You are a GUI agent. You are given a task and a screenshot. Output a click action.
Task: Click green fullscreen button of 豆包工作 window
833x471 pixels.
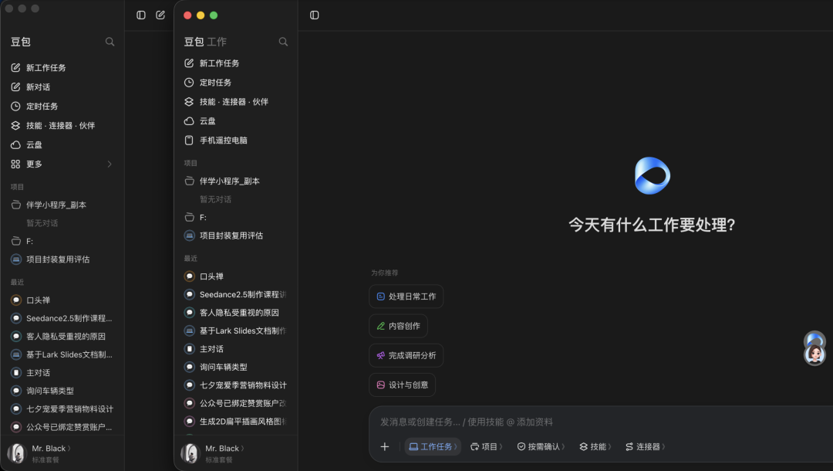coord(214,15)
